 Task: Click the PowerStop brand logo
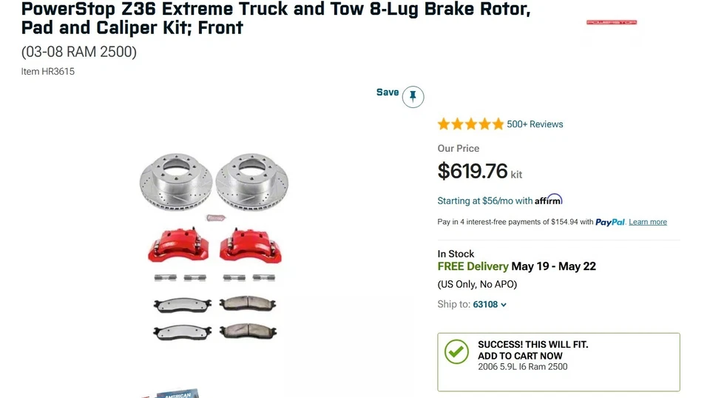[612, 22]
